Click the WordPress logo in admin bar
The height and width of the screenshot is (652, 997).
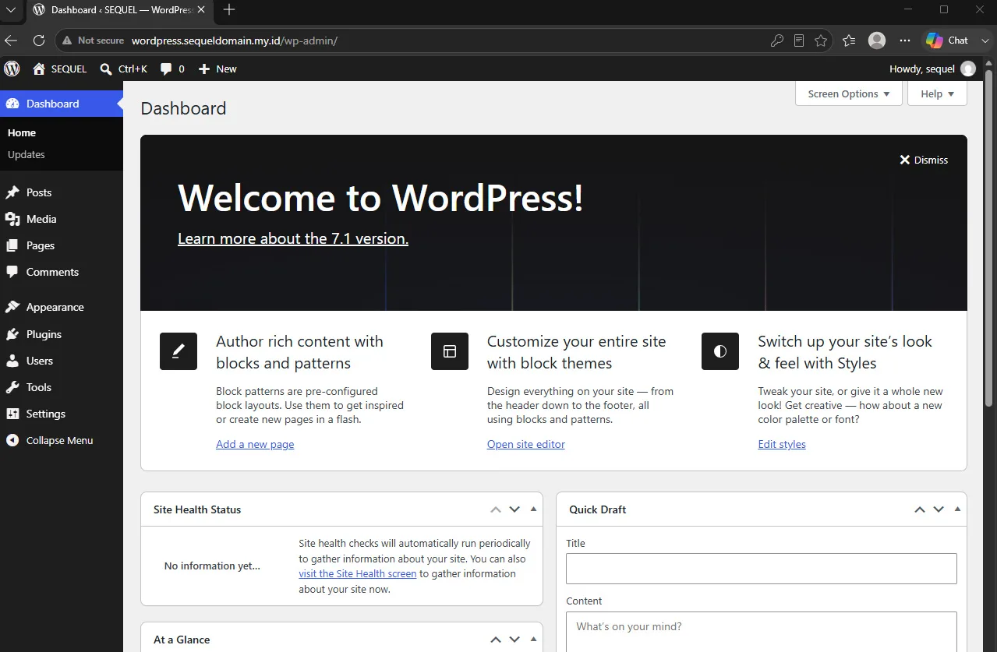[x=12, y=69]
